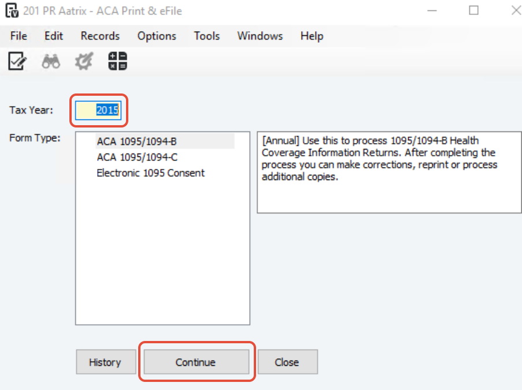Open the File menu
Viewport: 522px width, 390px height.
18,36
